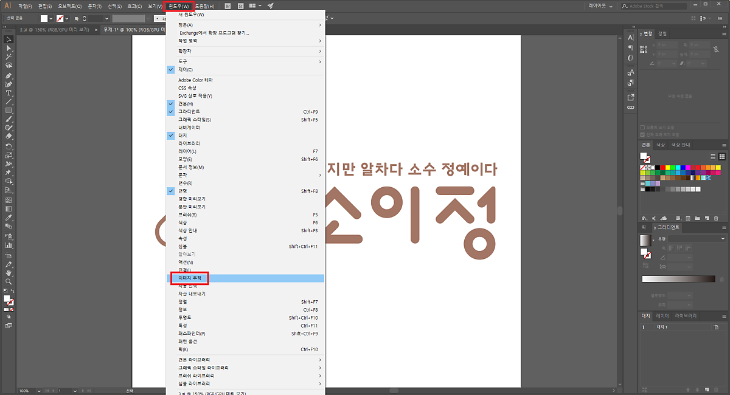
Task: Switch swatches panel to list view
Action: click(x=714, y=157)
